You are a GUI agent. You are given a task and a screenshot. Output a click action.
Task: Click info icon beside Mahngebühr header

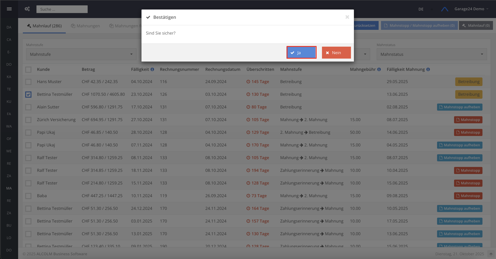[x=379, y=69]
